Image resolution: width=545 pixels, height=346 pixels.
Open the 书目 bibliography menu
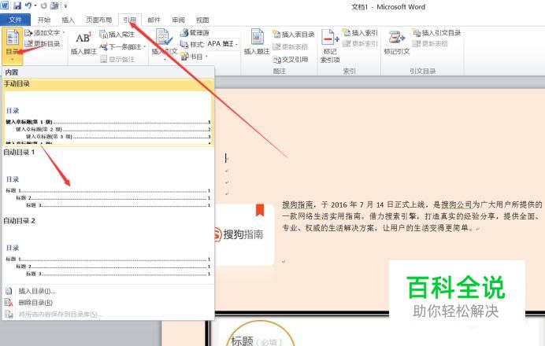coord(192,57)
